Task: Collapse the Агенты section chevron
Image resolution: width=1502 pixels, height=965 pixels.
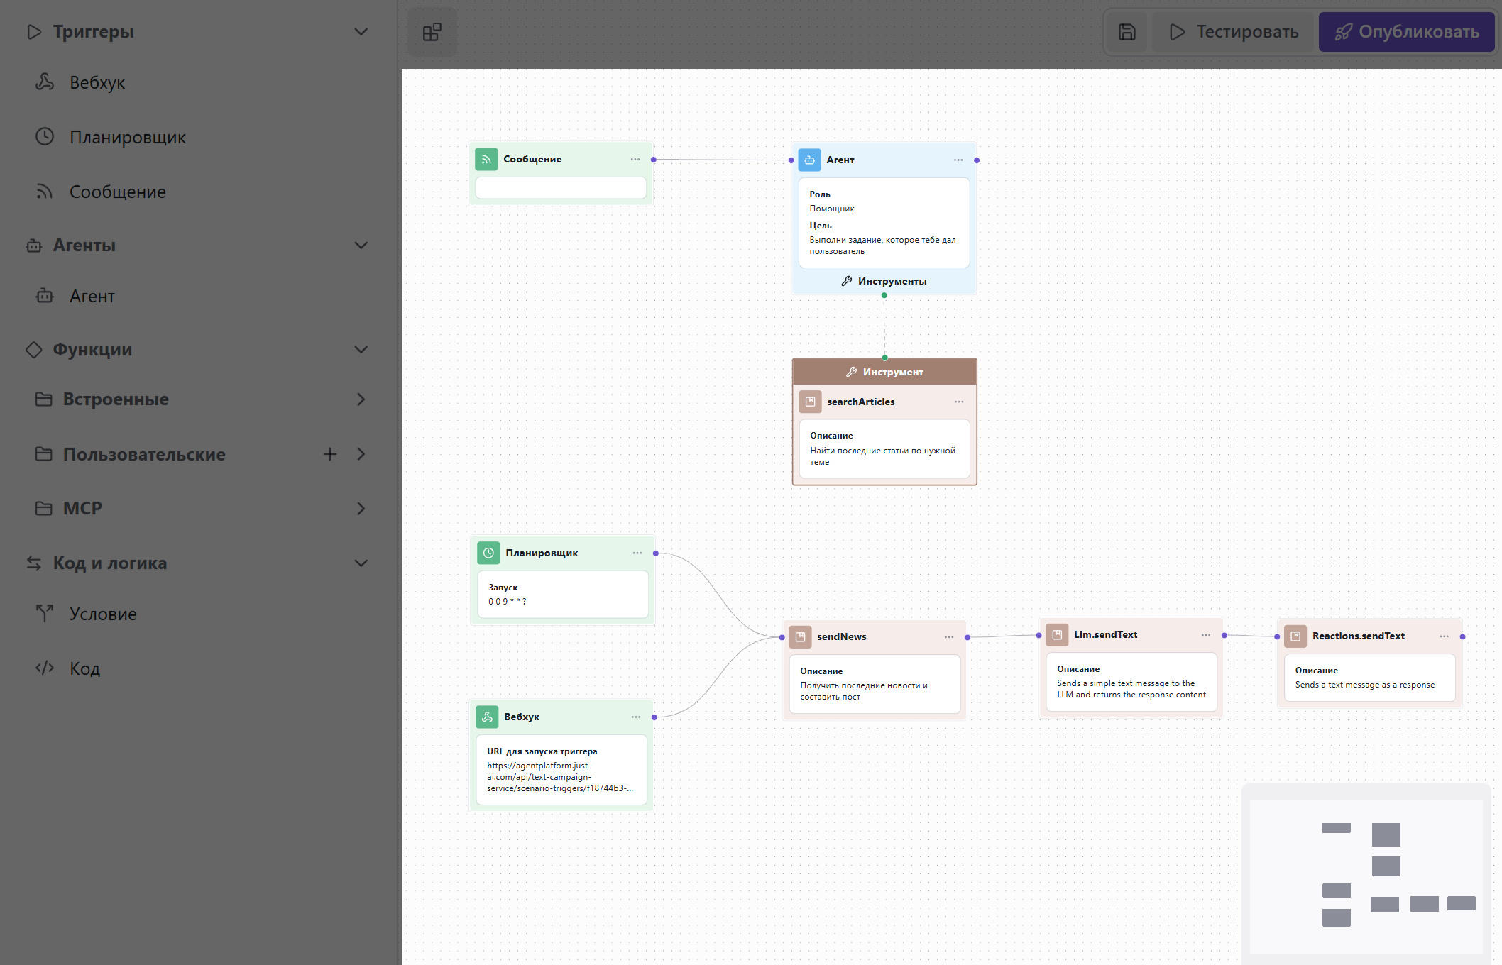Action: point(361,246)
